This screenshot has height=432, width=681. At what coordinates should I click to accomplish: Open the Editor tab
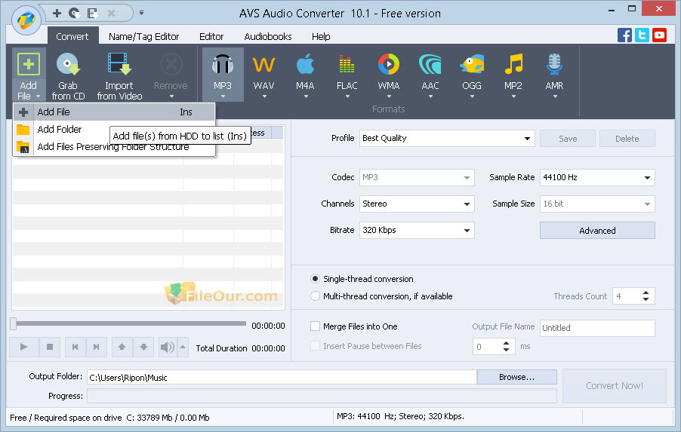pos(211,36)
